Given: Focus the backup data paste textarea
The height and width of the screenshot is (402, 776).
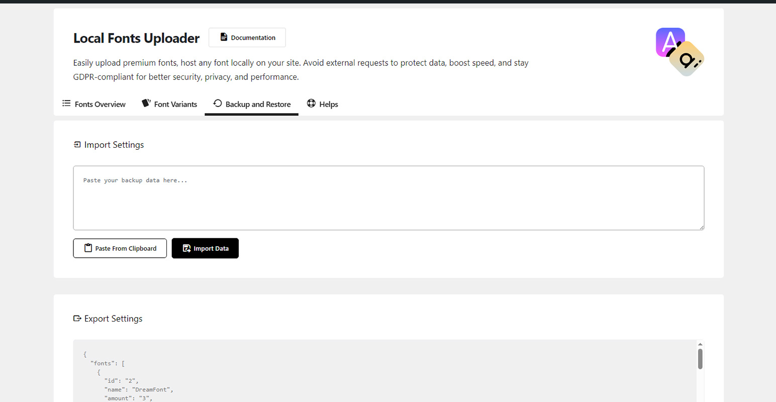Looking at the screenshot, I should pyautogui.click(x=389, y=198).
